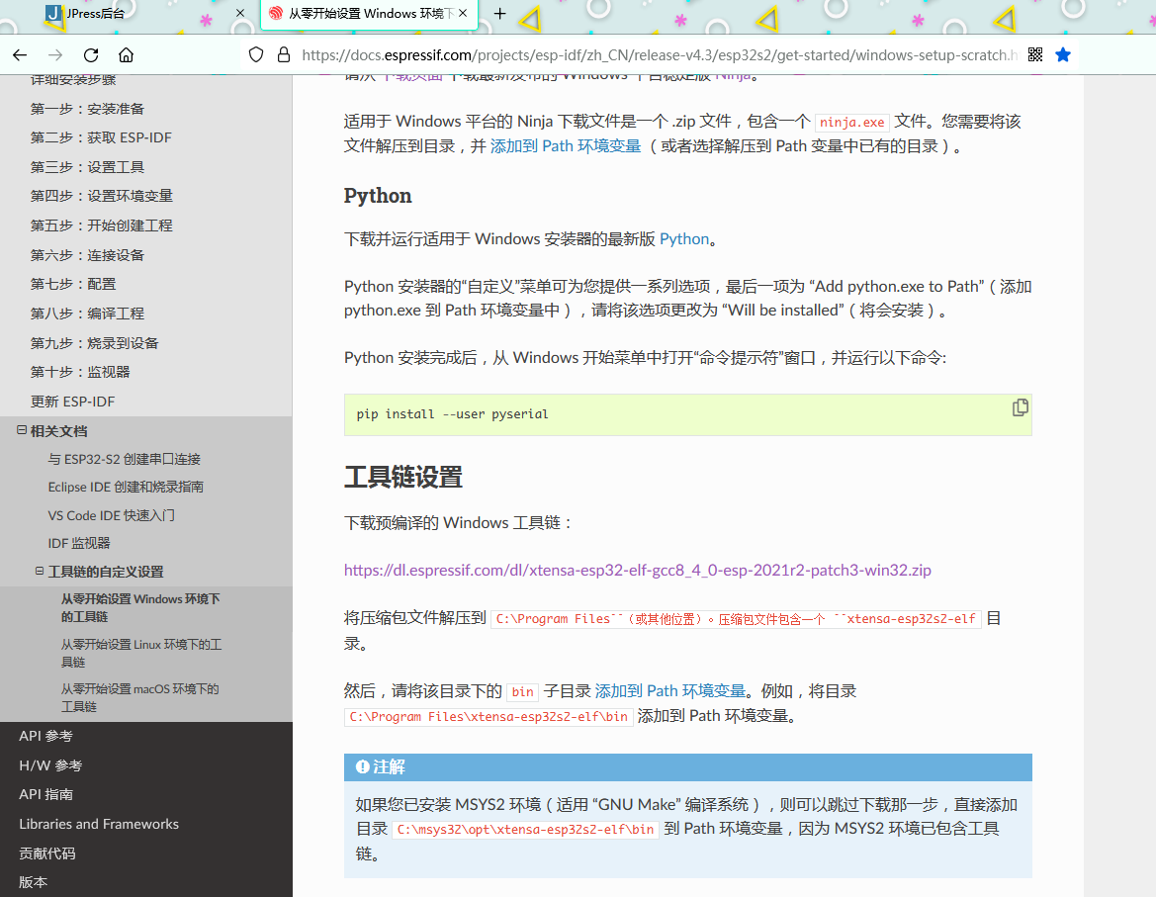
Task: Open the Python download link
Action: [x=684, y=238]
